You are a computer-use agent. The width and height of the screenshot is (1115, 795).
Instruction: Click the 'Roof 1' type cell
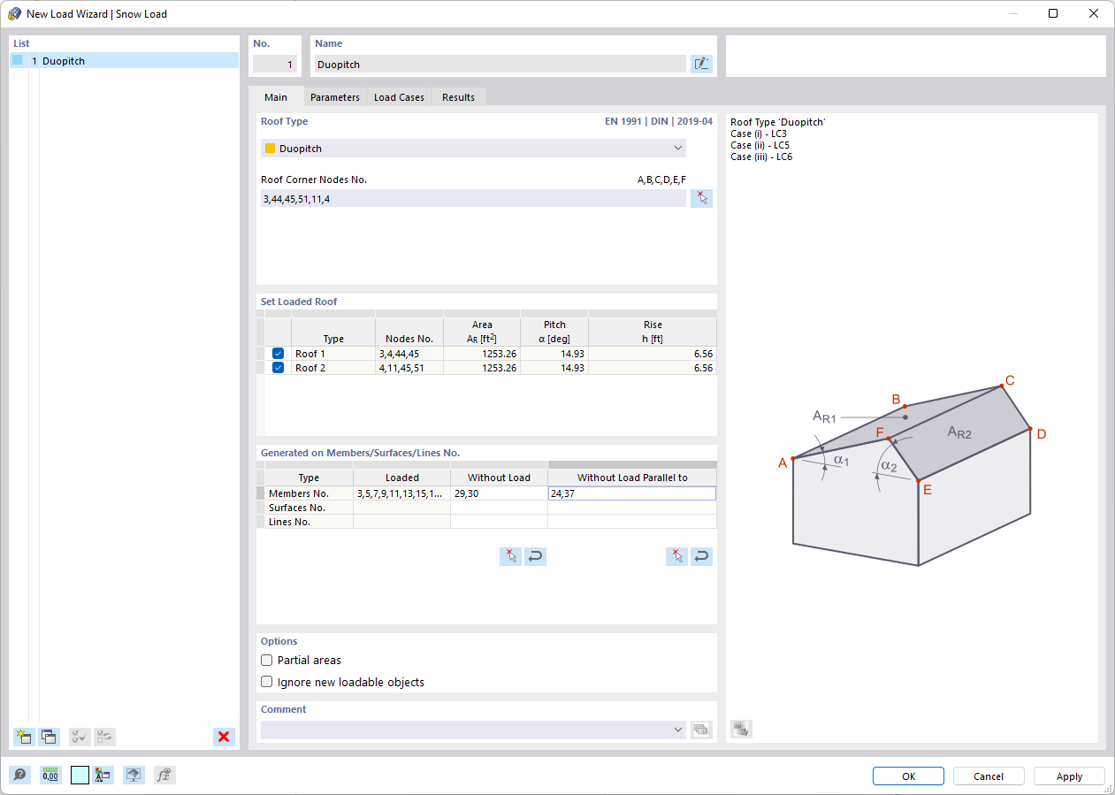[x=332, y=354]
